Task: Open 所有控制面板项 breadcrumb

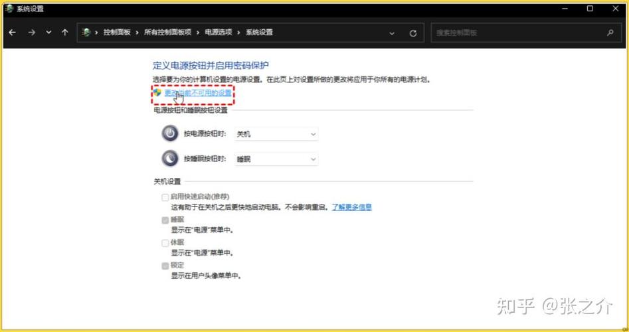Action: [x=167, y=33]
